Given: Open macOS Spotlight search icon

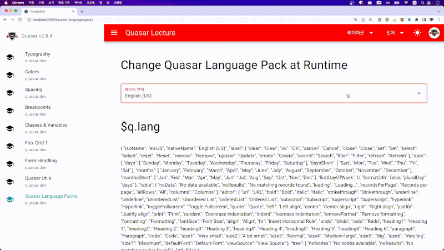Looking at the screenshot, I should click(x=422, y=3).
